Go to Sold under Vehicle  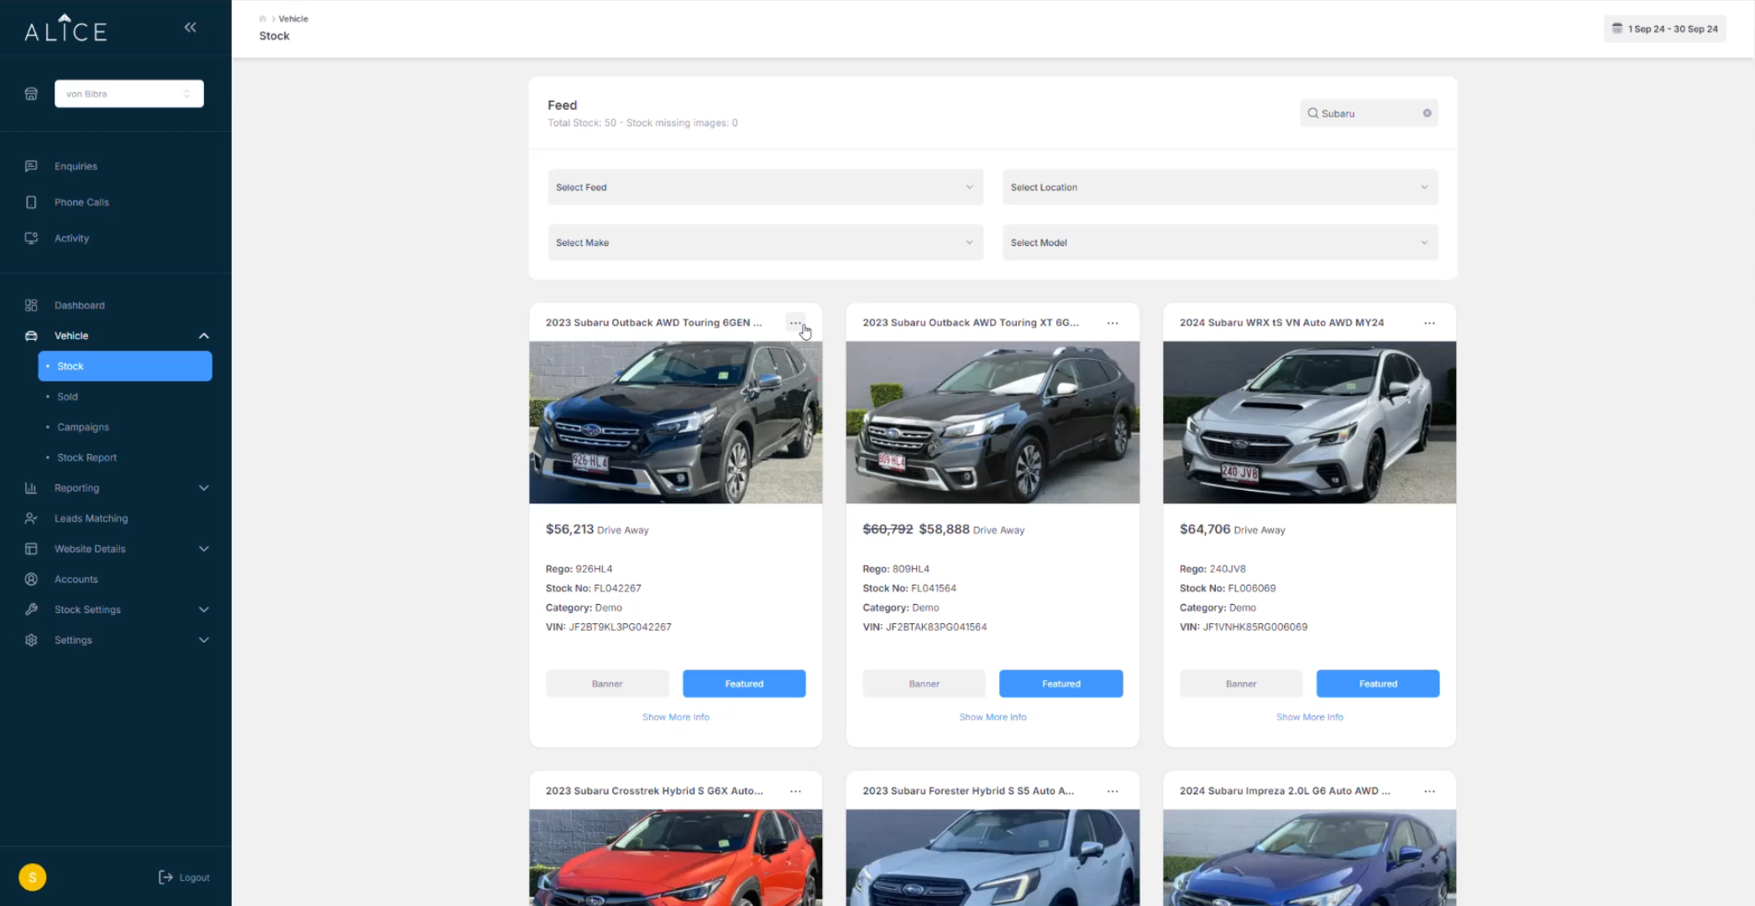pyautogui.click(x=67, y=397)
